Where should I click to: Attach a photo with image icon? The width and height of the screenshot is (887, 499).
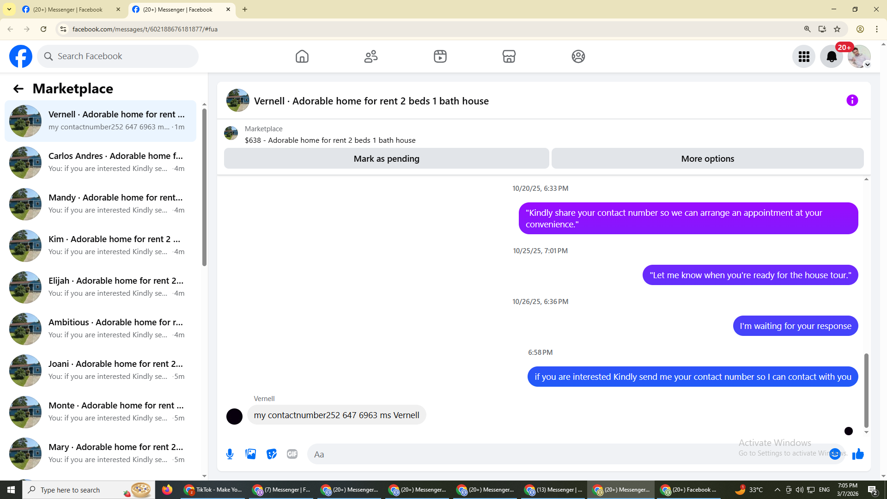coord(251,454)
